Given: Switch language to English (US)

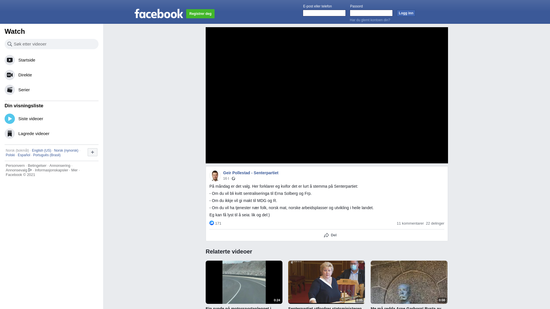Looking at the screenshot, I should [x=42, y=150].
